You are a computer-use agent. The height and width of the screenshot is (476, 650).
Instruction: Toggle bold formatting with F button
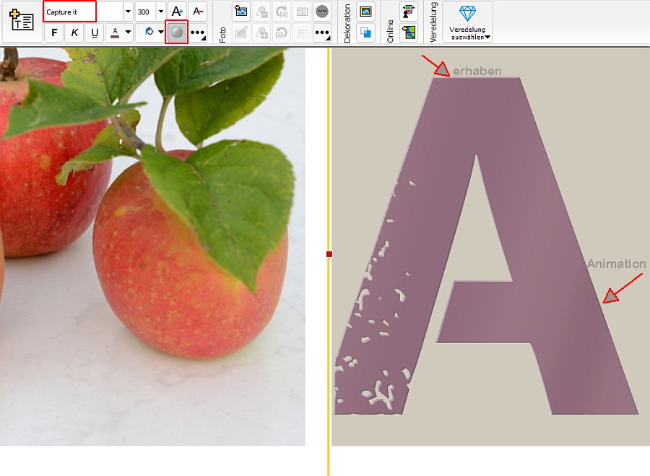(54, 33)
